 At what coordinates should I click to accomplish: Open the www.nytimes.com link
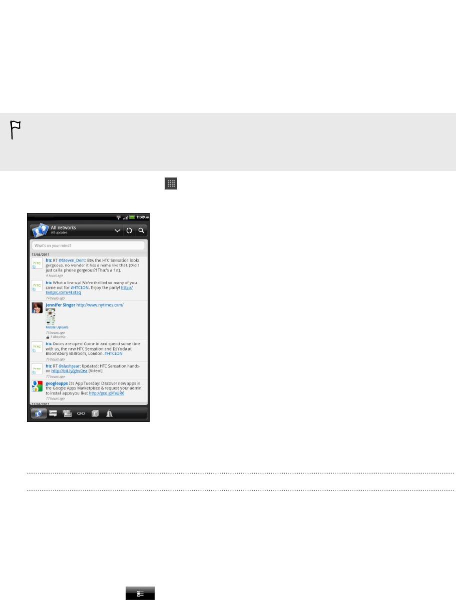[100, 304]
